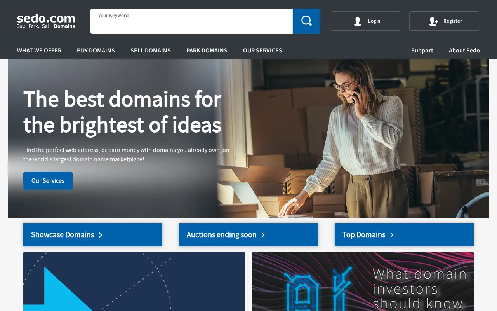Click the hero headline The best domains
The height and width of the screenshot is (311, 497).
[x=122, y=112]
